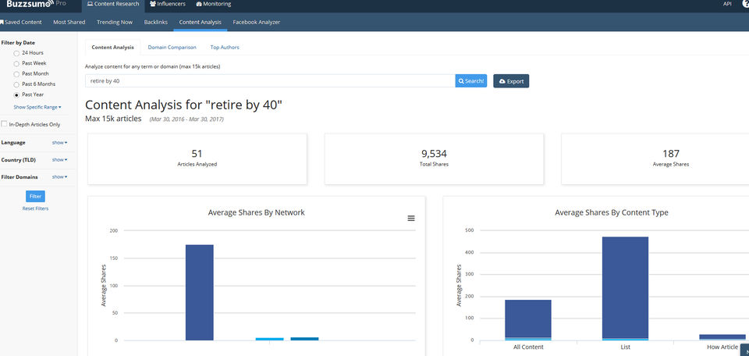Open the chart hamburger menu icon

point(411,219)
